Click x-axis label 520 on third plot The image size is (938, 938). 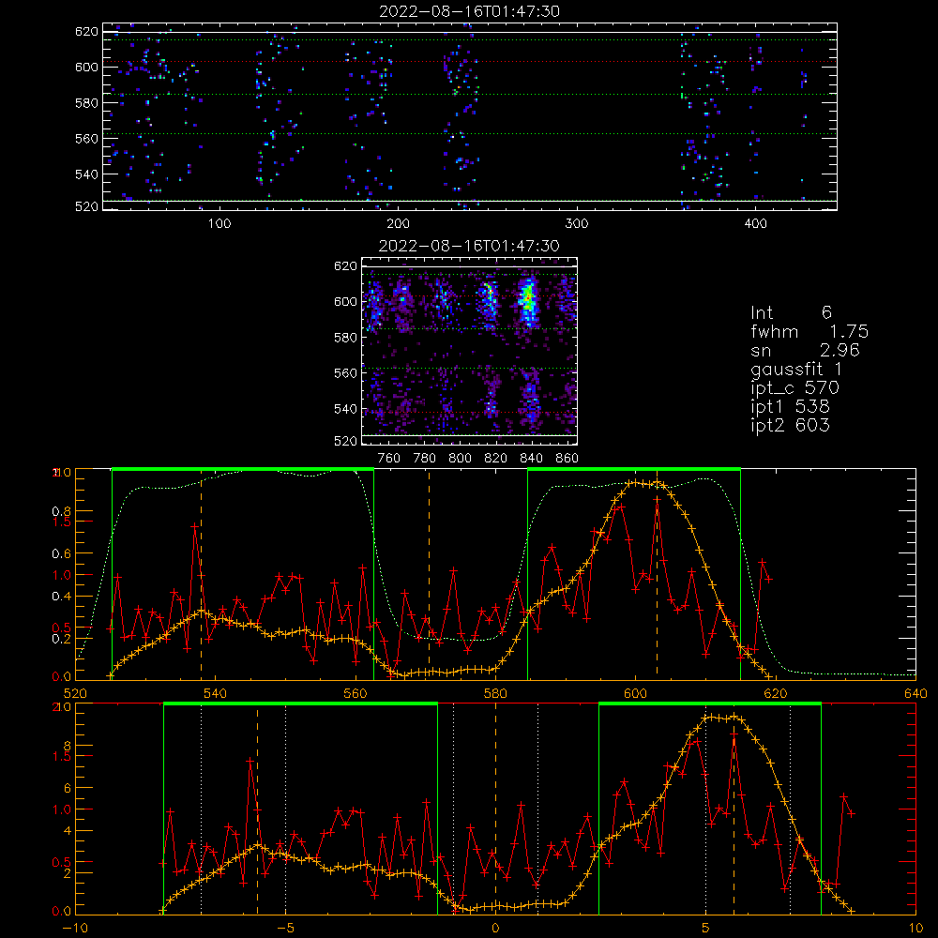75,693
